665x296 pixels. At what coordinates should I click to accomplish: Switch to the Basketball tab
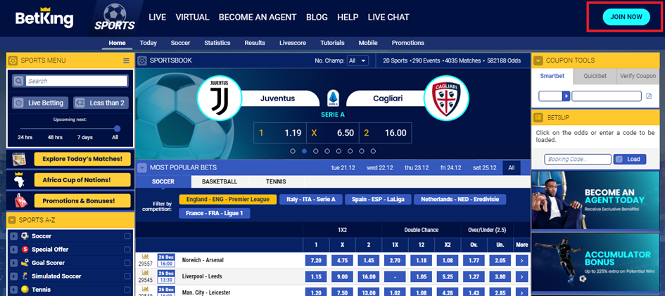(x=220, y=182)
